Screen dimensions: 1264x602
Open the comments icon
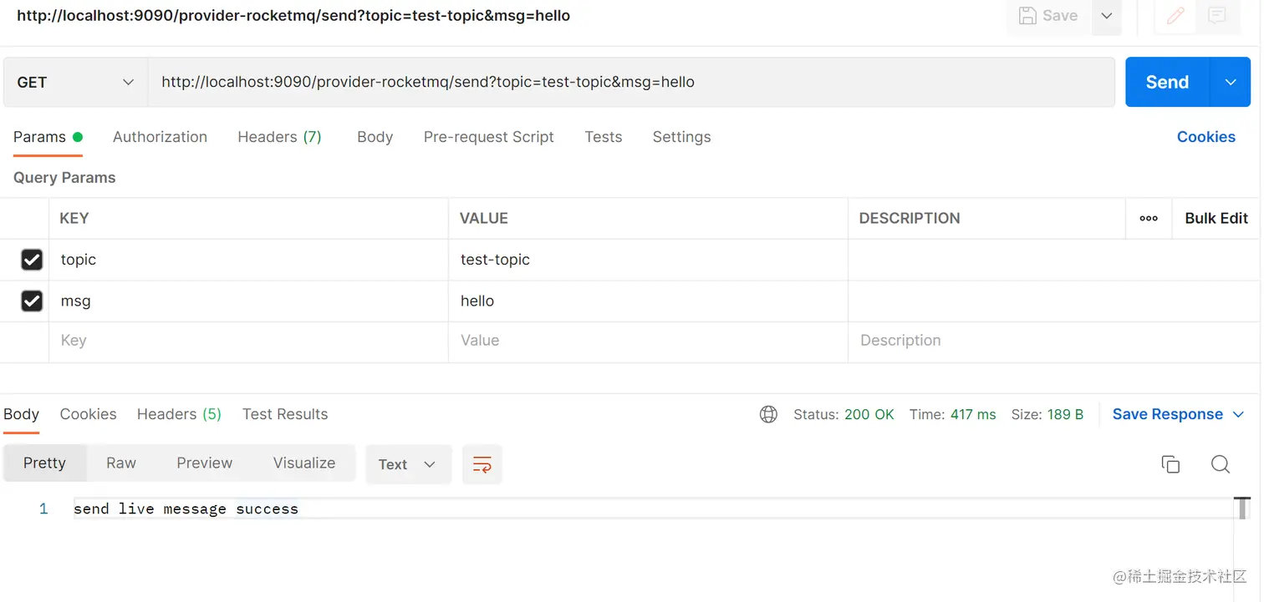(x=1217, y=16)
